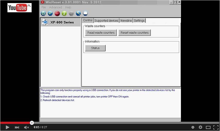Open the Help menu

coord(68,7)
